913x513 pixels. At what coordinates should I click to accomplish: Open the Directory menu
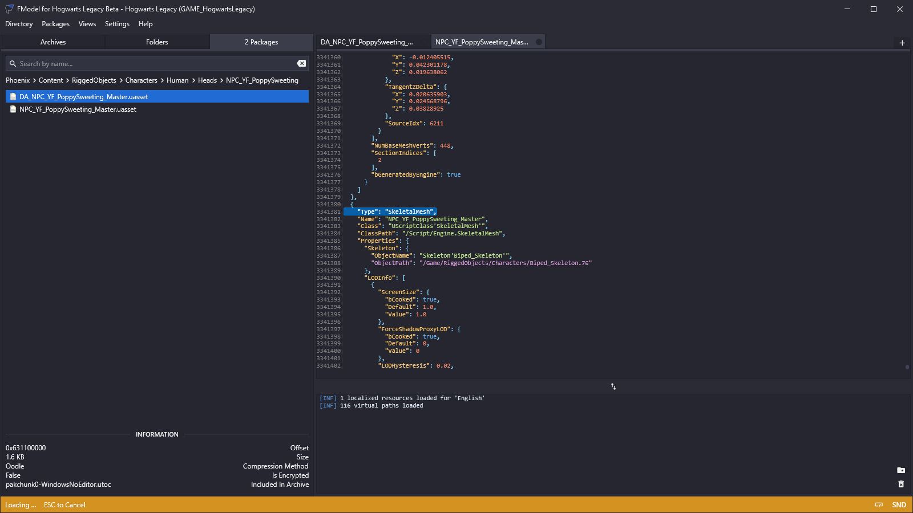[x=19, y=24]
